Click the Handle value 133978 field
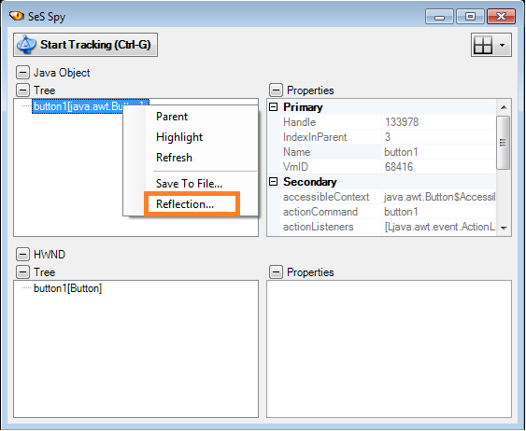Screen dimensions: 526x431 pos(438,122)
